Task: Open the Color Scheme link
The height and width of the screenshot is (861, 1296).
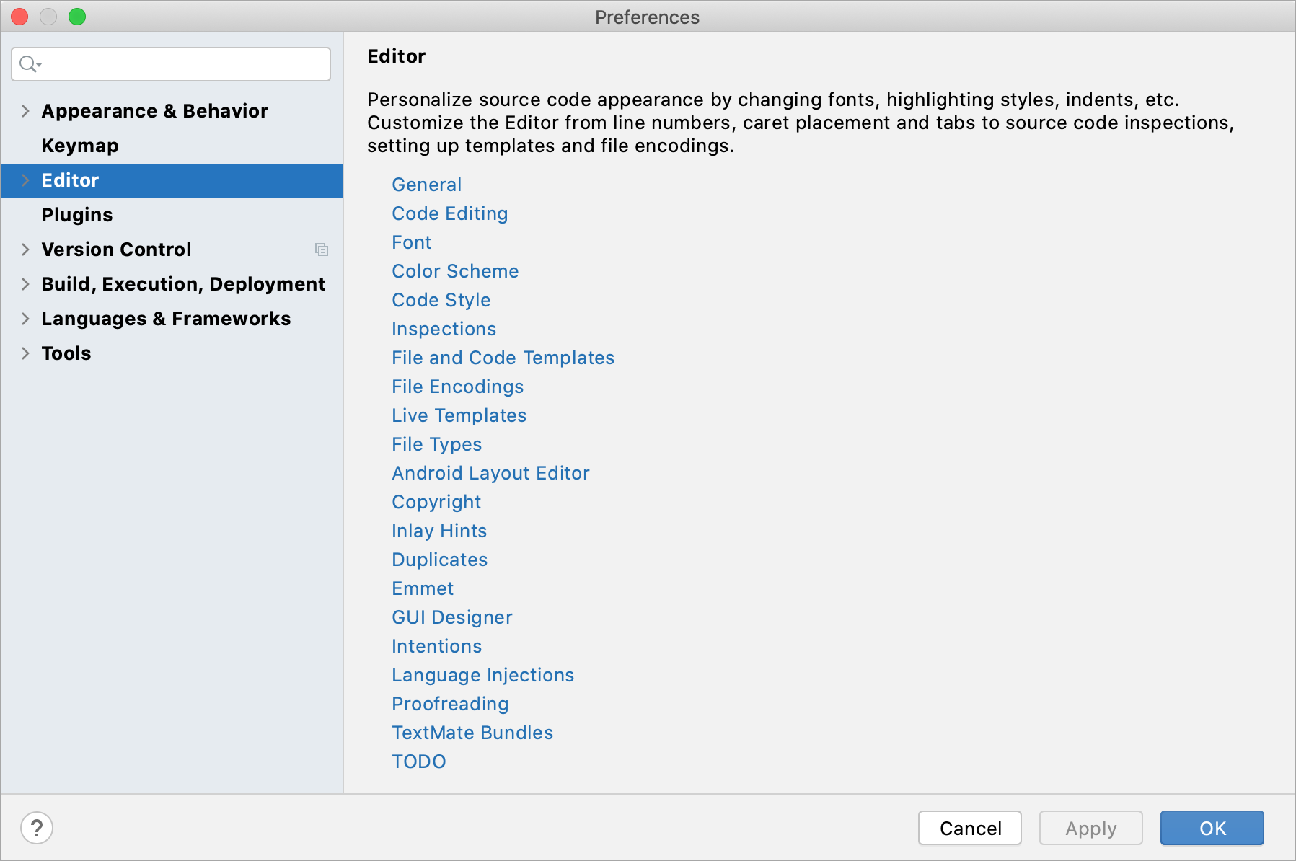Action: click(456, 271)
